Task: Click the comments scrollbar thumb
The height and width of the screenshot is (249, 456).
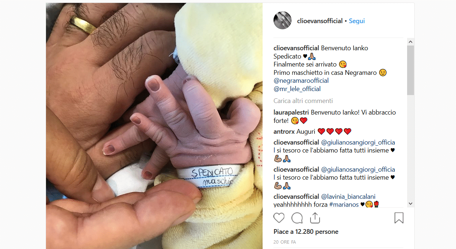Action: tap(410, 70)
